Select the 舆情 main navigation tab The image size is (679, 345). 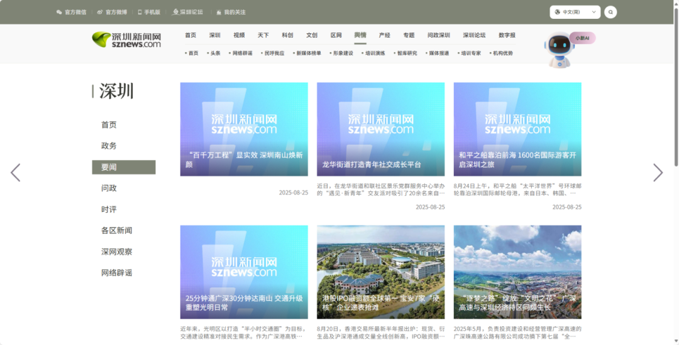tap(360, 35)
